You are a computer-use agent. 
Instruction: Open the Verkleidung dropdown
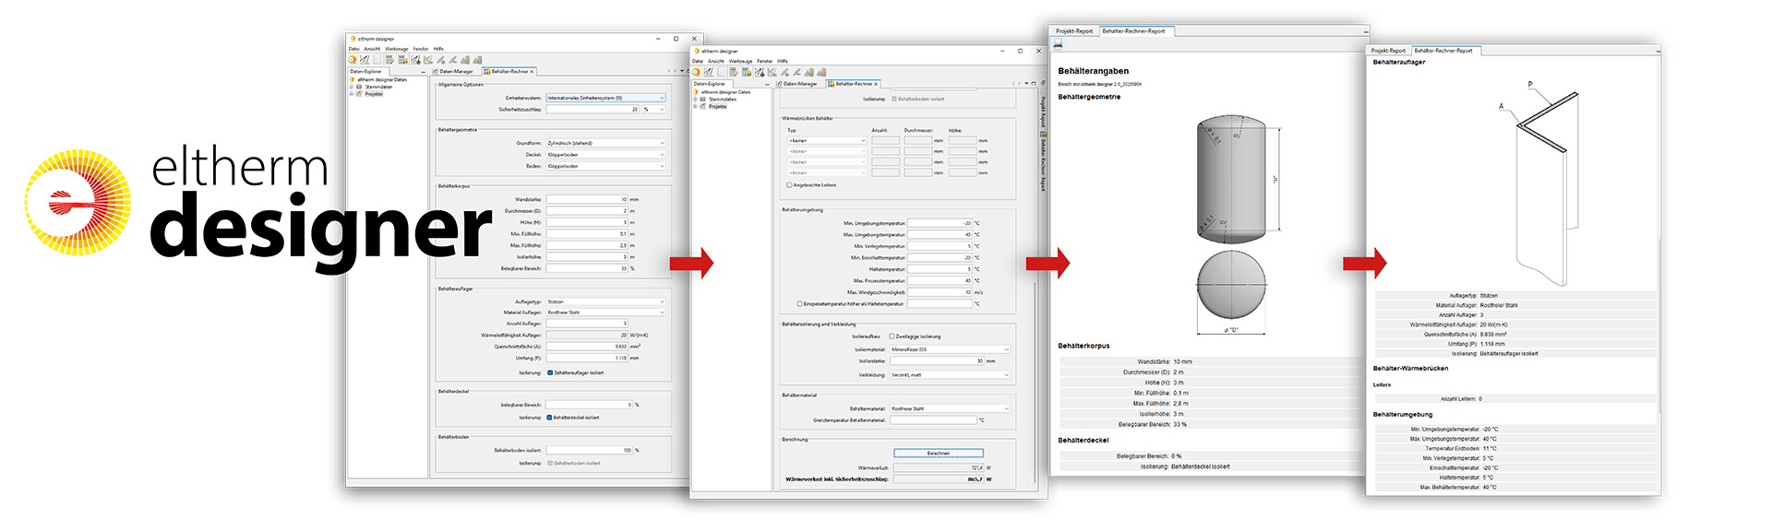[x=950, y=375]
